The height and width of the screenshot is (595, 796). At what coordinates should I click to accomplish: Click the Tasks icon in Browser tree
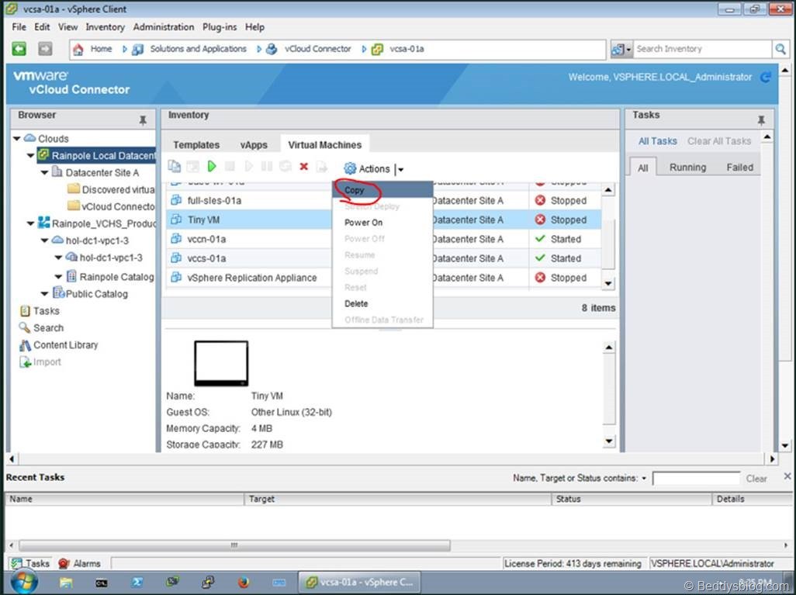pos(25,311)
